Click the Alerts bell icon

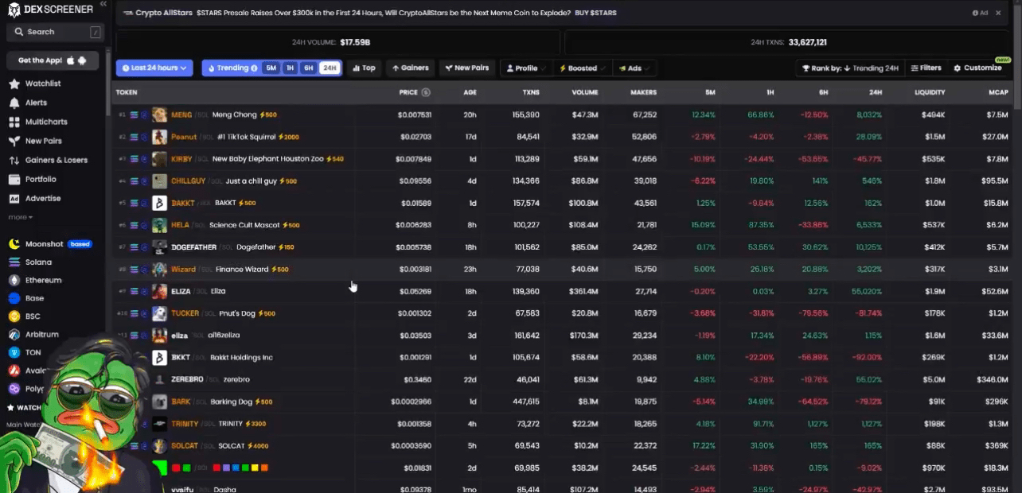pyautogui.click(x=14, y=103)
